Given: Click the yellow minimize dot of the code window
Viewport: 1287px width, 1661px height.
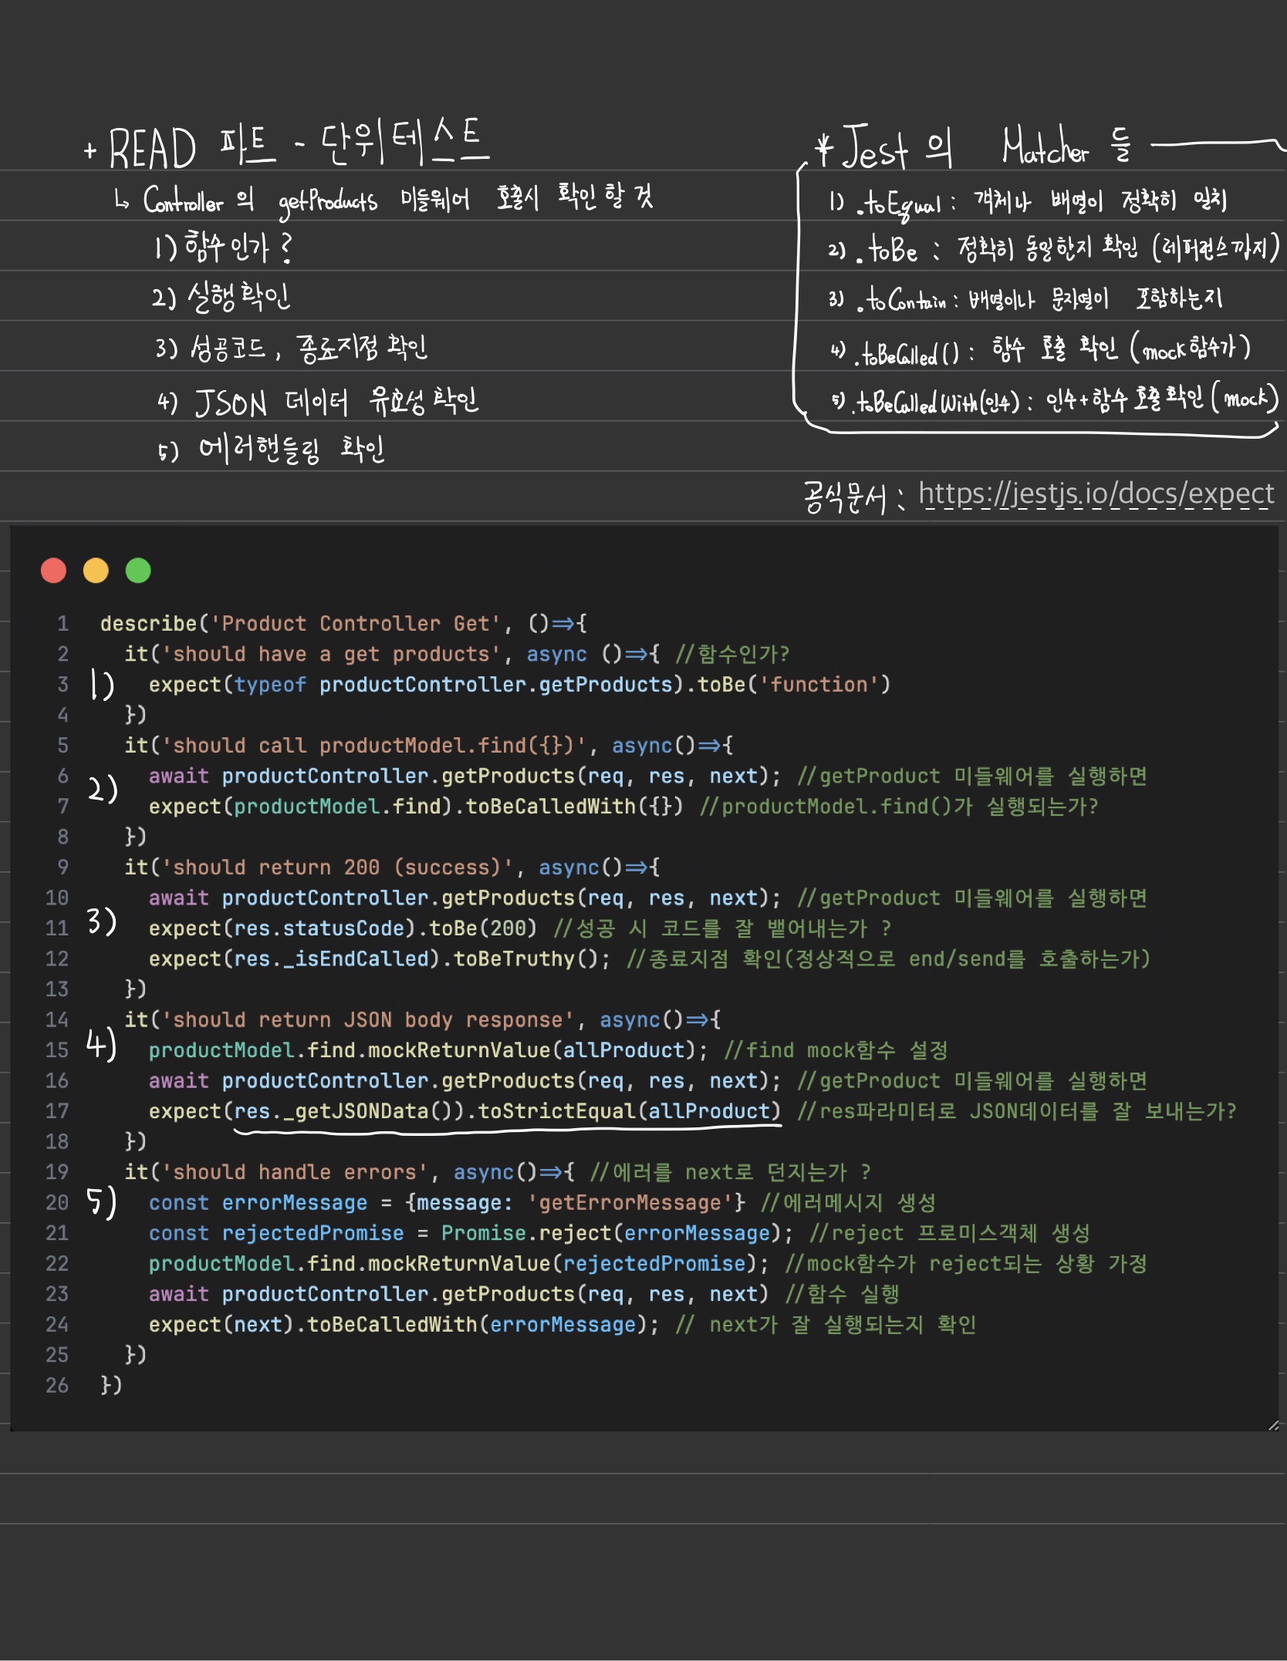Looking at the screenshot, I should (96, 571).
